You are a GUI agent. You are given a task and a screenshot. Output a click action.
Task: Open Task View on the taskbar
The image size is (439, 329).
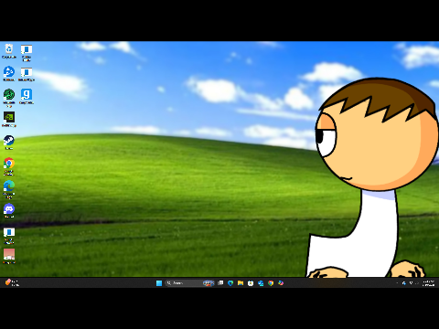click(220, 283)
